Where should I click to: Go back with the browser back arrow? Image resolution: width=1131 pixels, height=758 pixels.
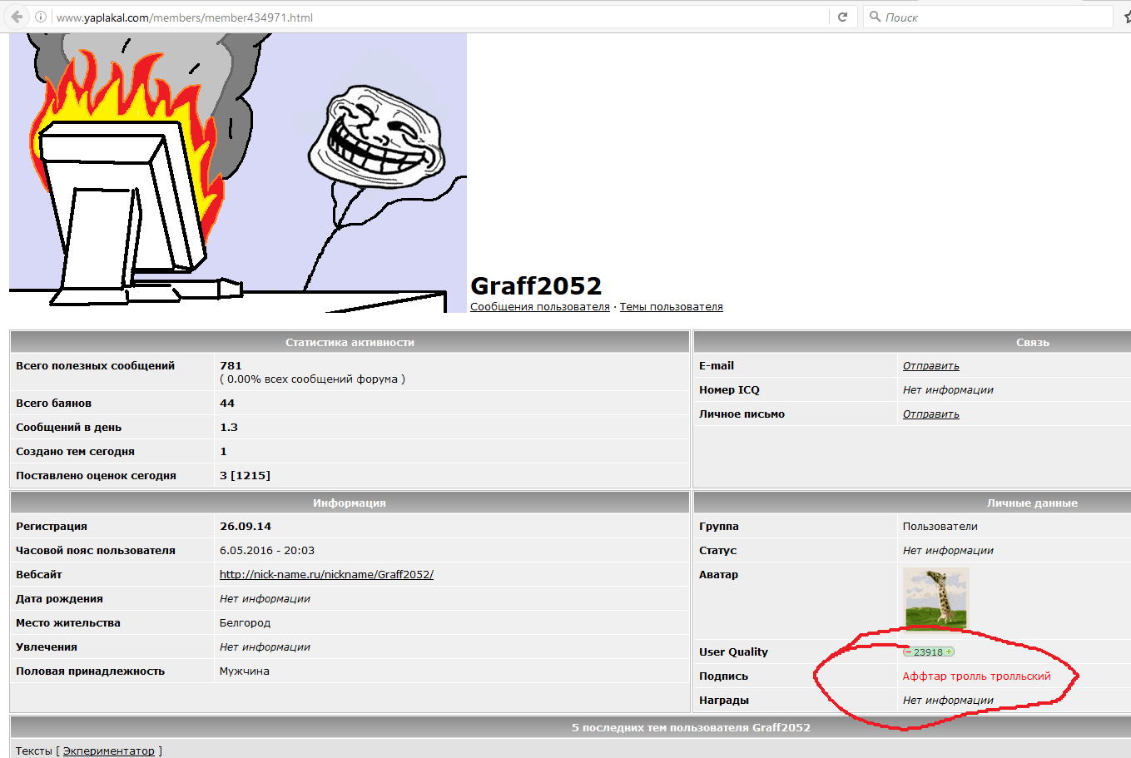pos(17,17)
